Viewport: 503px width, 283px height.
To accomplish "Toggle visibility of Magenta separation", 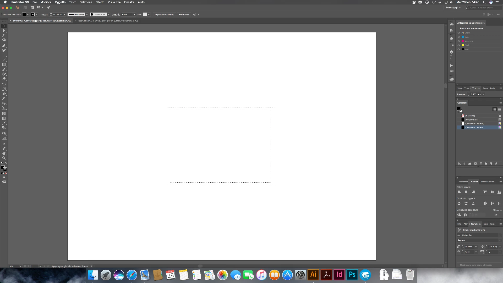I will click(x=459, y=41).
